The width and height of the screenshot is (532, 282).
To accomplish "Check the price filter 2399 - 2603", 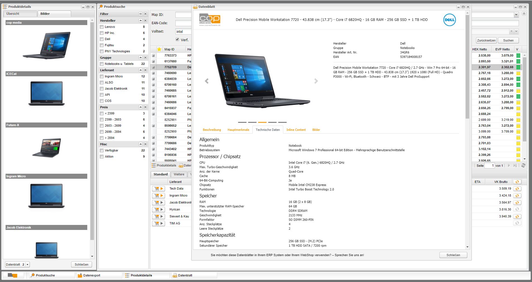I will pyautogui.click(x=102, y=120).
